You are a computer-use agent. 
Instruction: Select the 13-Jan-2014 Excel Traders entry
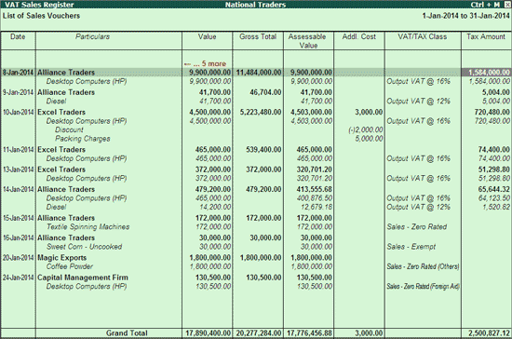click(x=255, y=169)
